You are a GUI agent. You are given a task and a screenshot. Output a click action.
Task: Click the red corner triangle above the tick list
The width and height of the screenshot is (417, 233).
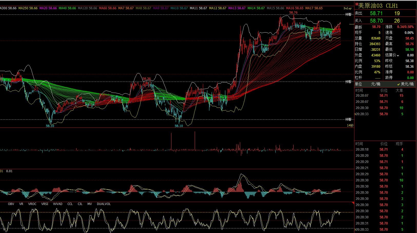[x=353, y=203]
